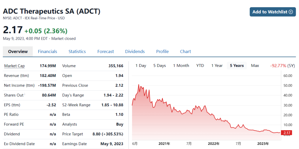
Task: Switch chart range to YTD
Action: 200,66
